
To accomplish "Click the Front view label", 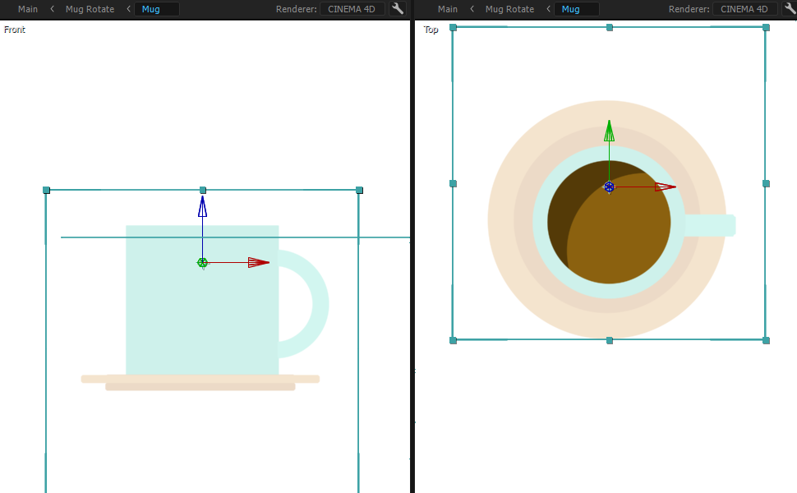I will [14, 30].
